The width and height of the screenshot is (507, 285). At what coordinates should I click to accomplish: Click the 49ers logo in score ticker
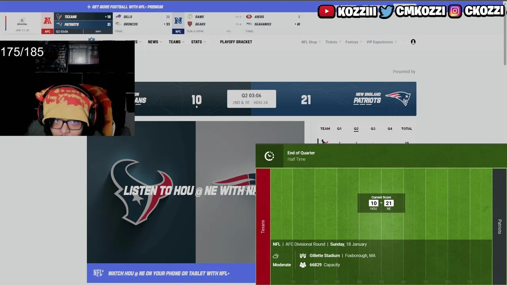coord(249,17)
